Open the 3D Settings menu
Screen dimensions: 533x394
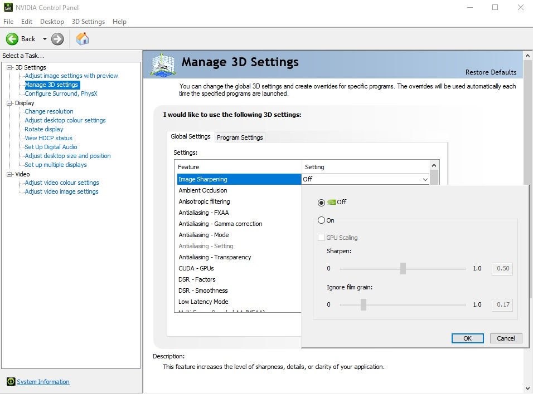tap(89, 21)
